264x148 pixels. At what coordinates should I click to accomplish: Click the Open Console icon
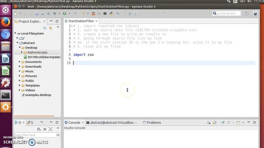click(238, 123)
